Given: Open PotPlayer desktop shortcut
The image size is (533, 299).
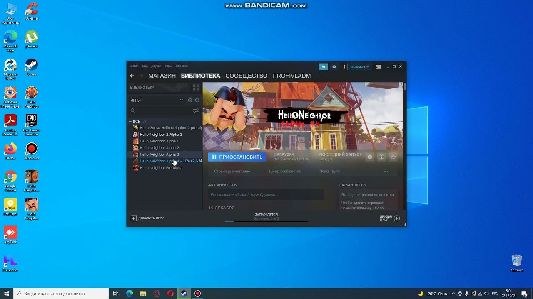Looking at the screenshot, I should [10, 207].
